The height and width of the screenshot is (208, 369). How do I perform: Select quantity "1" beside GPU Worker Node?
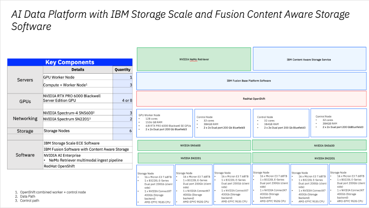click(x=123, y=77)
